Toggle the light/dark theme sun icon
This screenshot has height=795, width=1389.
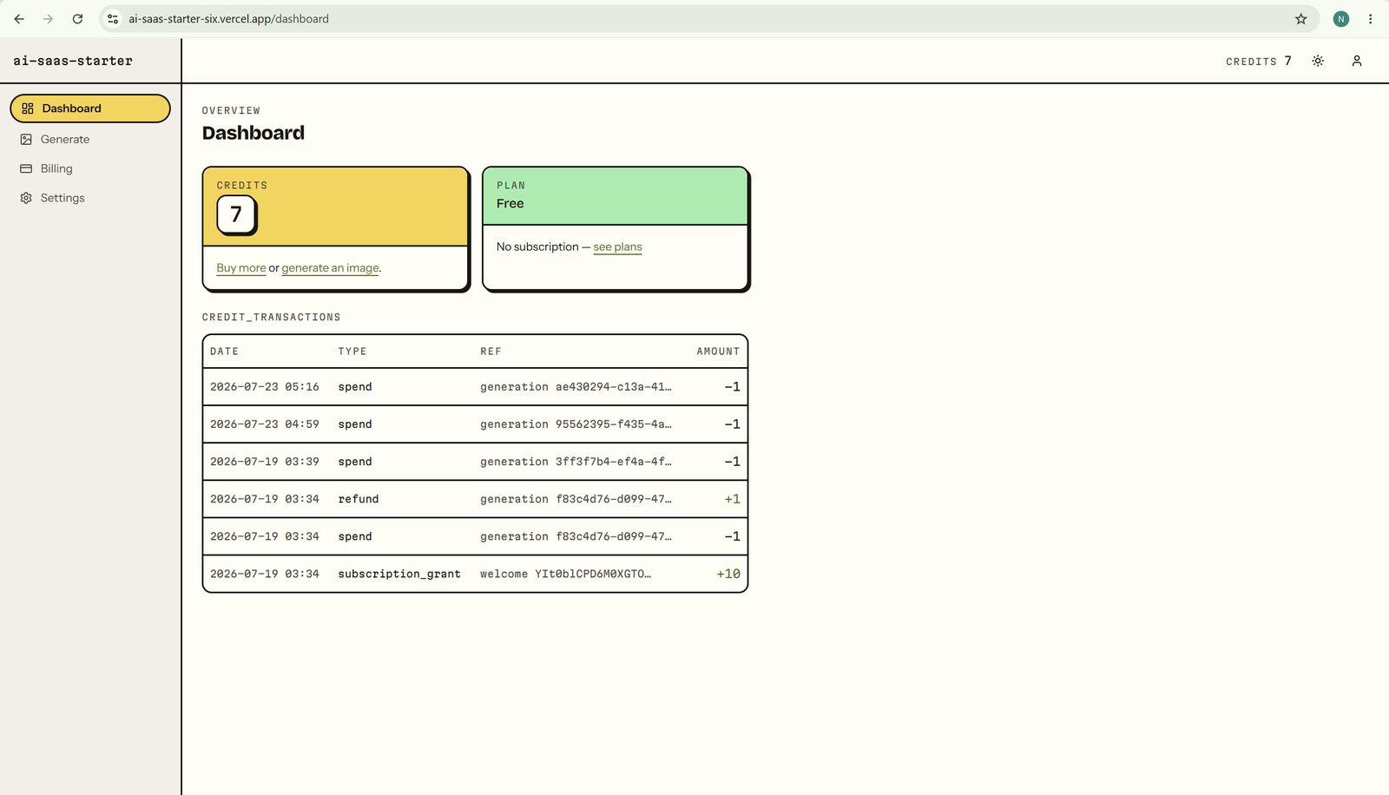[1318, 61]
